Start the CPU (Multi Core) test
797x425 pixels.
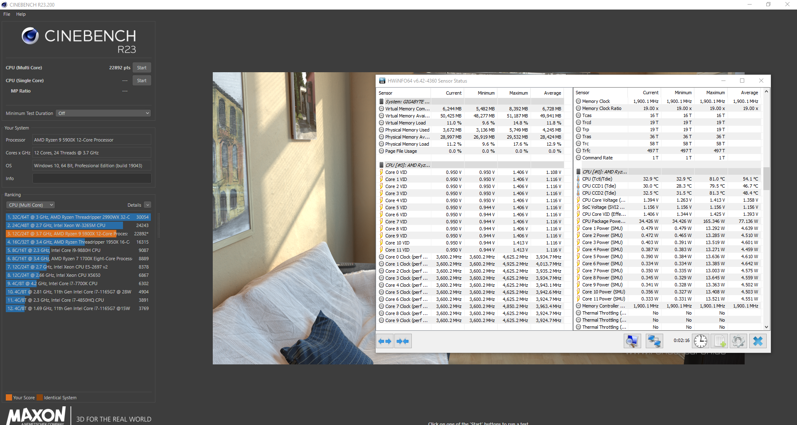click(142, 68)
